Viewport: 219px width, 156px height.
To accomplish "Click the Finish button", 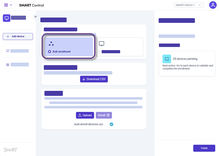I will click(204, 148).
